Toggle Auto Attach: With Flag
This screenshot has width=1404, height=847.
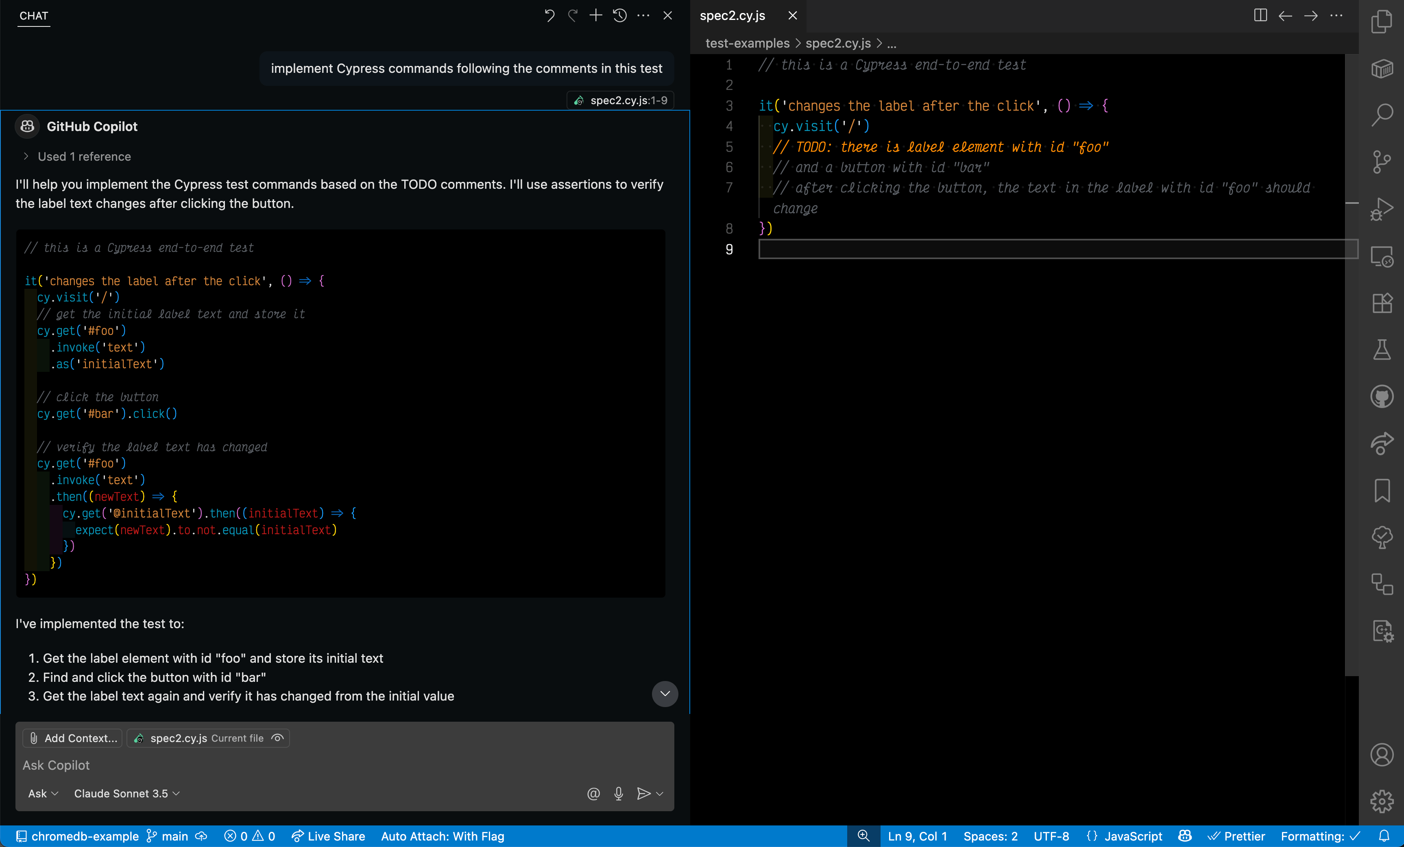(443, 836)
